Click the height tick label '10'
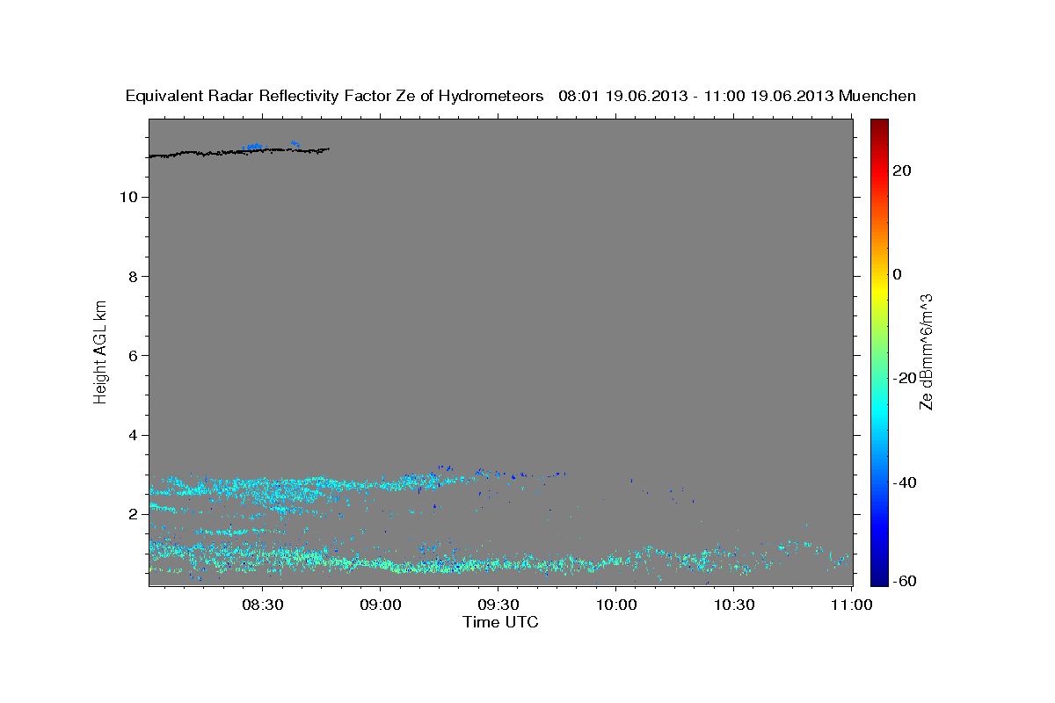The image size is (1055, 703). 130,197
